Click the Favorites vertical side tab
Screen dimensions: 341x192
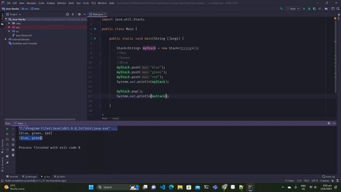coord(2,146)
